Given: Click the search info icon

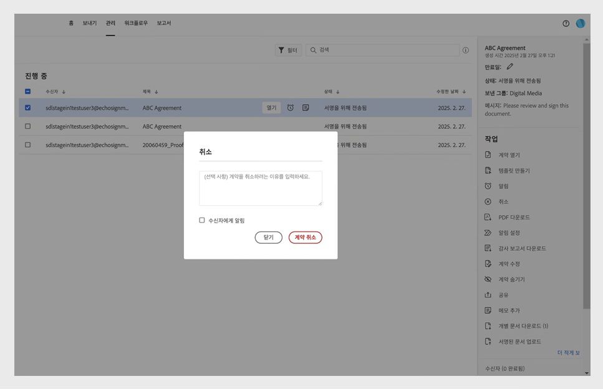Looking at the screenshot, I should pyautogui.click(x=465, y=50).
